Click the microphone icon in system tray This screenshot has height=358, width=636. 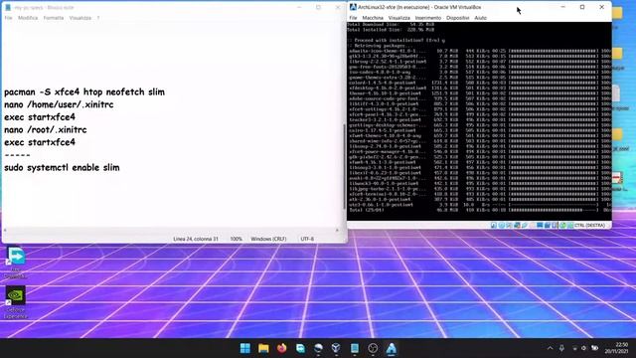click(x=561, y=348)
